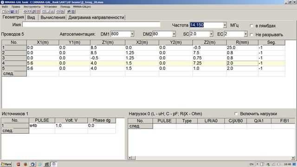Expand the DM1 dropdown arrow

(x=132, y=34)
